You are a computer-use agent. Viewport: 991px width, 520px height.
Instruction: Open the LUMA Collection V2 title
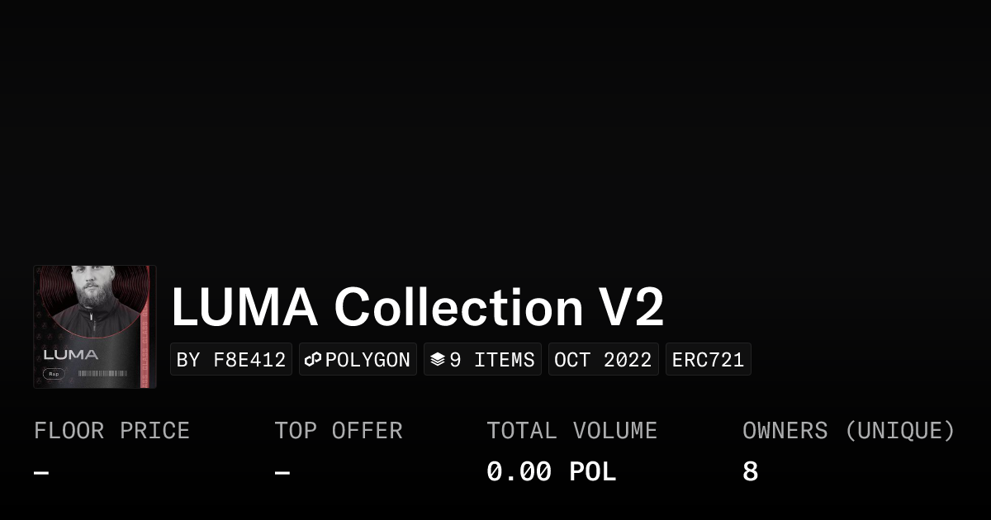coord(417,307)
